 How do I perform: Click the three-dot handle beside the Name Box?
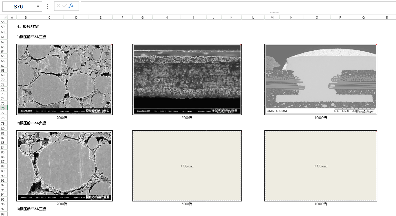48,6
